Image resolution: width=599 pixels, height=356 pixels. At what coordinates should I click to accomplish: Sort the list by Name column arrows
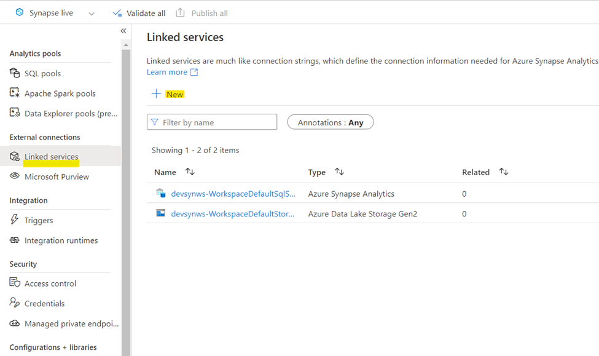click(190, 172)
